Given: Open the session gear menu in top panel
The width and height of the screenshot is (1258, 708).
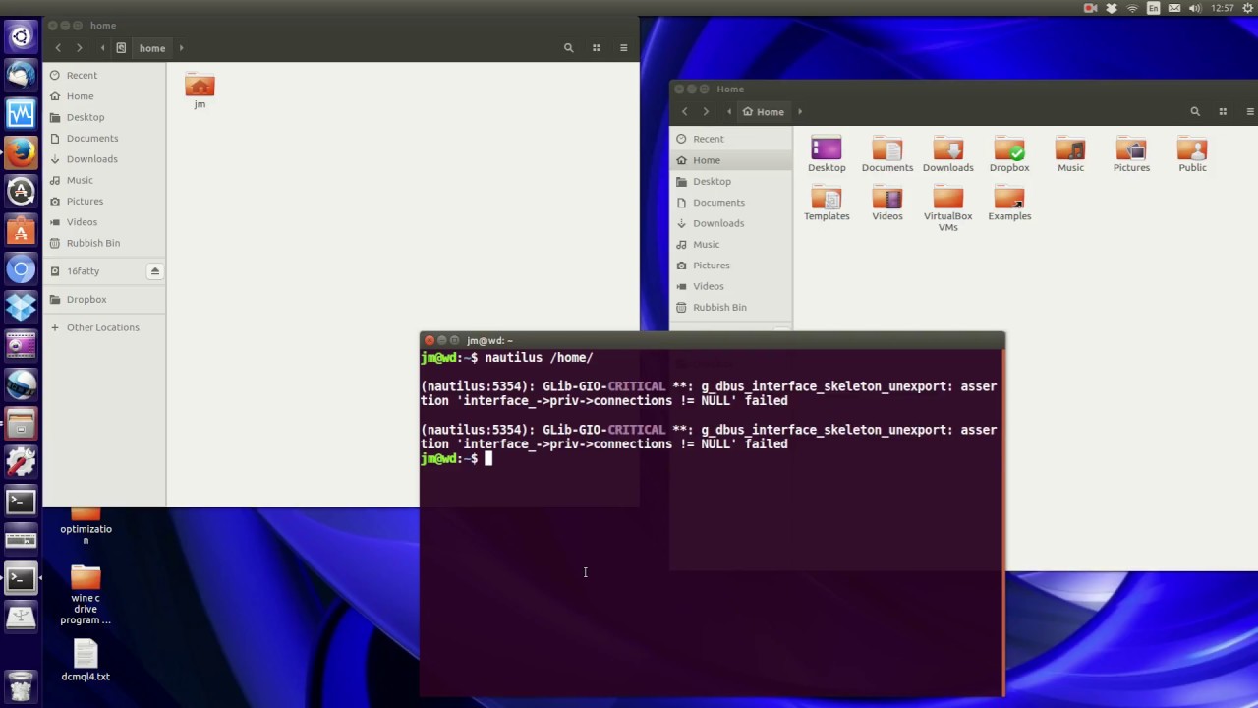Looking at the screenshot, I should coord(1248,8).
